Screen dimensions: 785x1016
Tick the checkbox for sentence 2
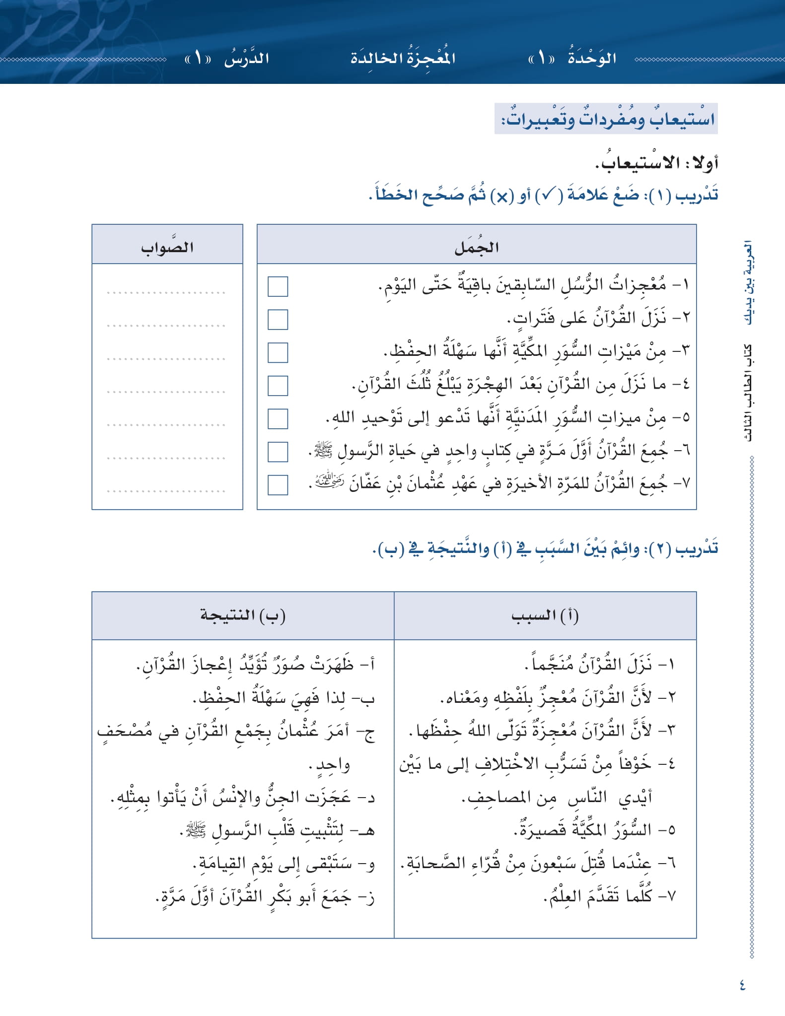278,320
